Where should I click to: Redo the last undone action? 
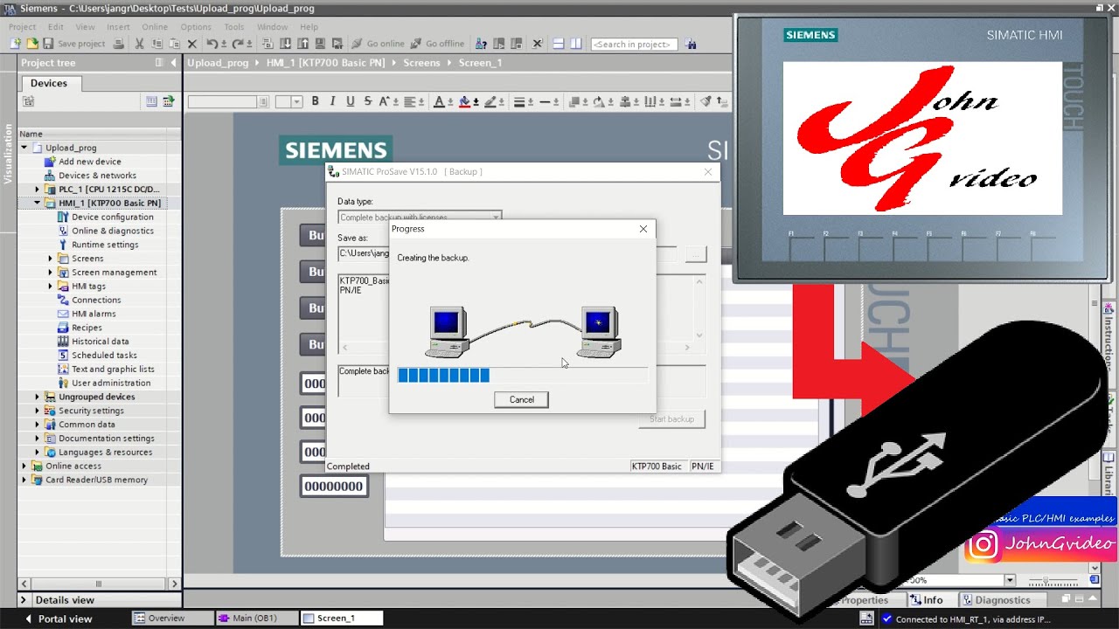(x=237, y=44)
